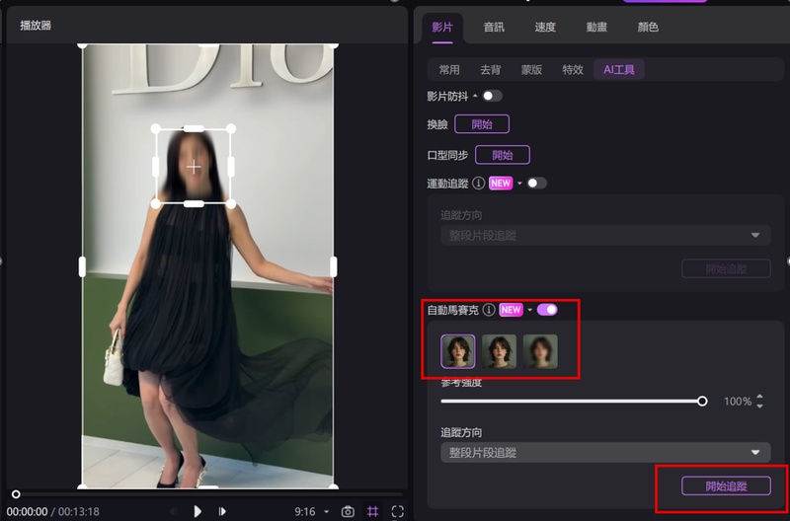Play the video in the player
This screenshot has height=521, width=790.
pyautogui.click(x=197, y=511)
